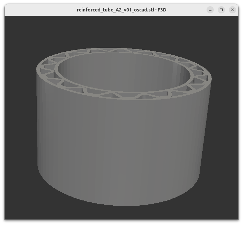Image resolution: width=243 pixels, height=225 pixels.
Task: Maximize the F3D viewer window
Action: (x=221, y=10)
